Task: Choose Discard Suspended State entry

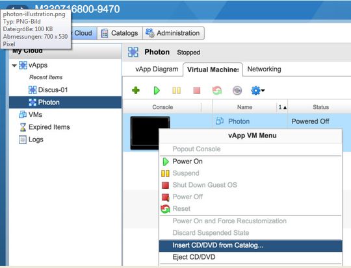Action: 251,233
